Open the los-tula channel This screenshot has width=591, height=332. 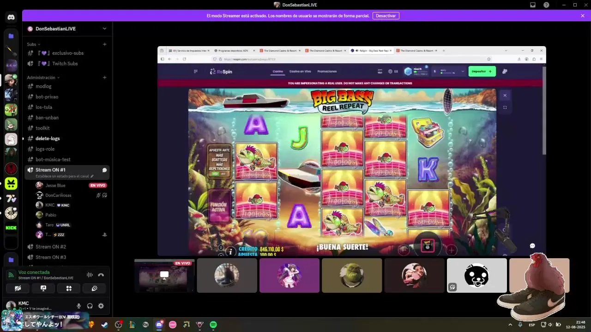[67, 107]
